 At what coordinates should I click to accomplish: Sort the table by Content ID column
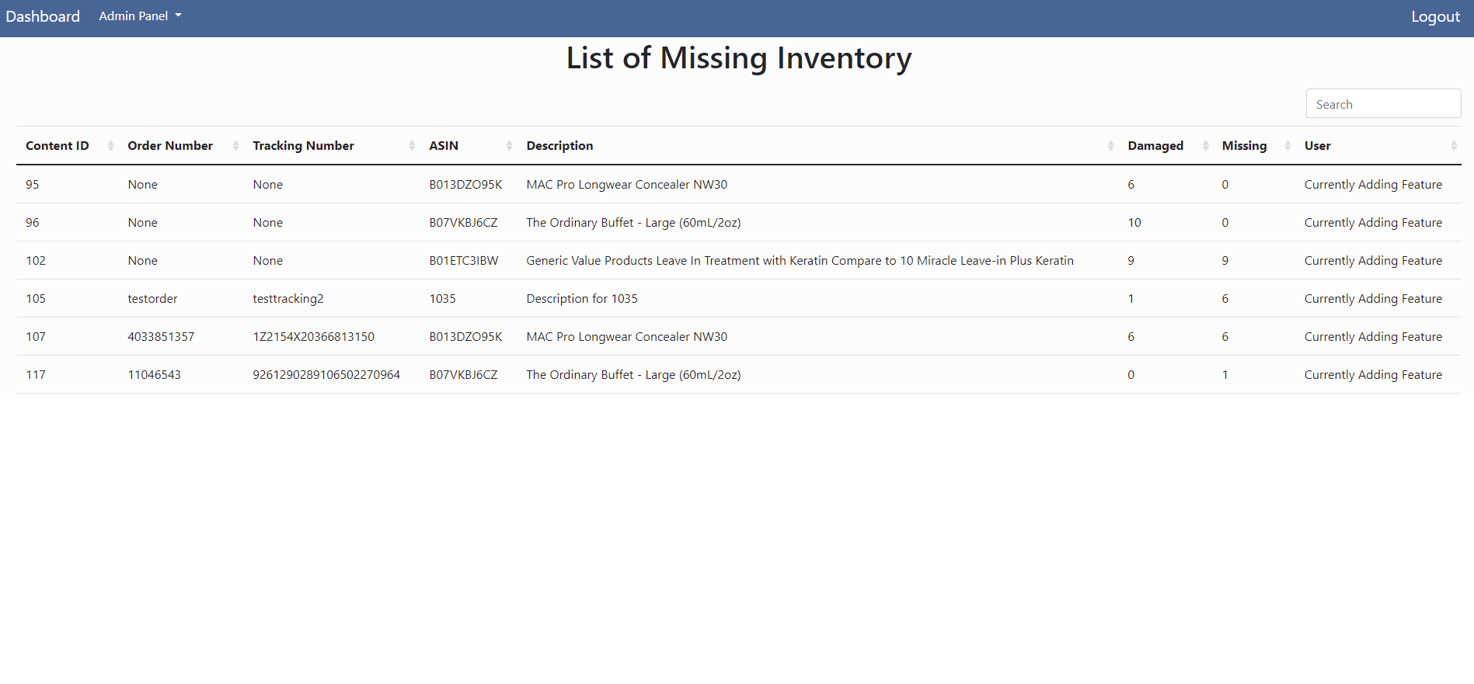(111, 145)
